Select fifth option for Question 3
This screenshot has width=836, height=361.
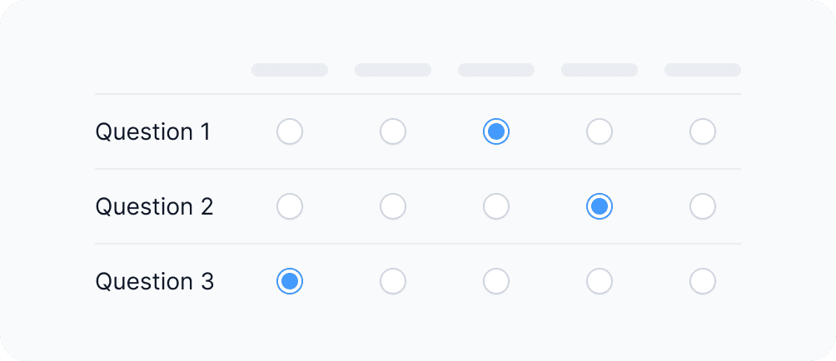point(703,281)
